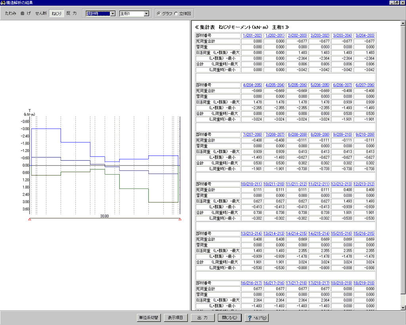Switch to the せん断 tab
Screen dimensions: 406x325
[41, 13]
